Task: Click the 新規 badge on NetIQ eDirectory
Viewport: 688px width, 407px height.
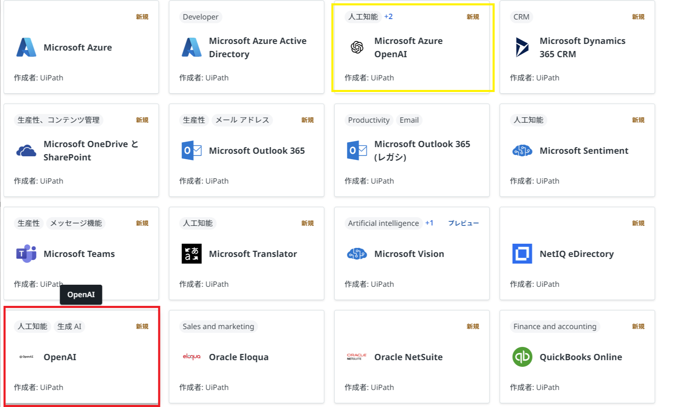Action: coord(638,223)
